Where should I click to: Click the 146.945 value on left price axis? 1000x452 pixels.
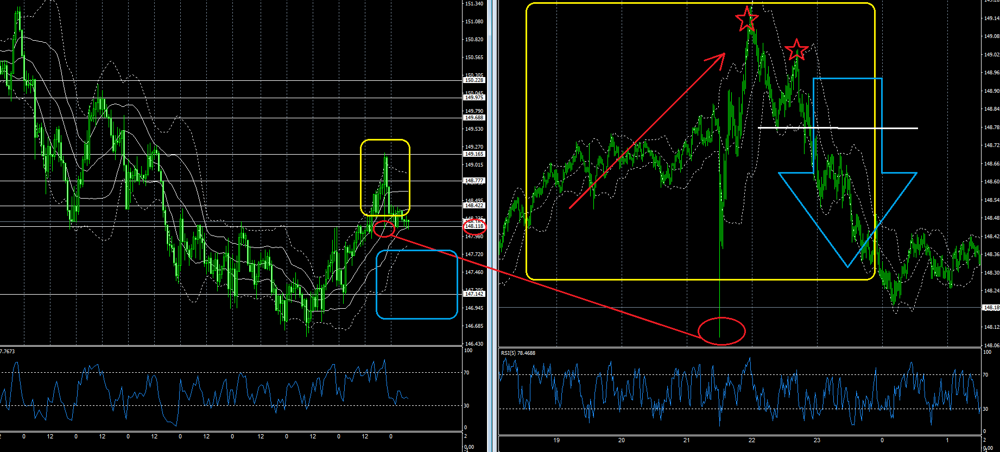click(x=474, y=308)
